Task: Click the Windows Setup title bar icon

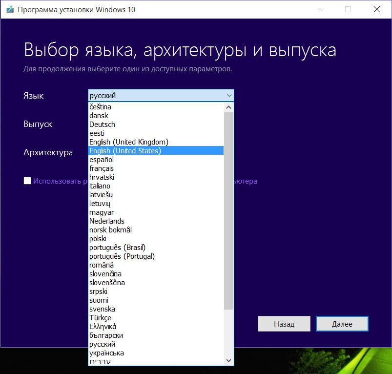Action: [10, 9]
